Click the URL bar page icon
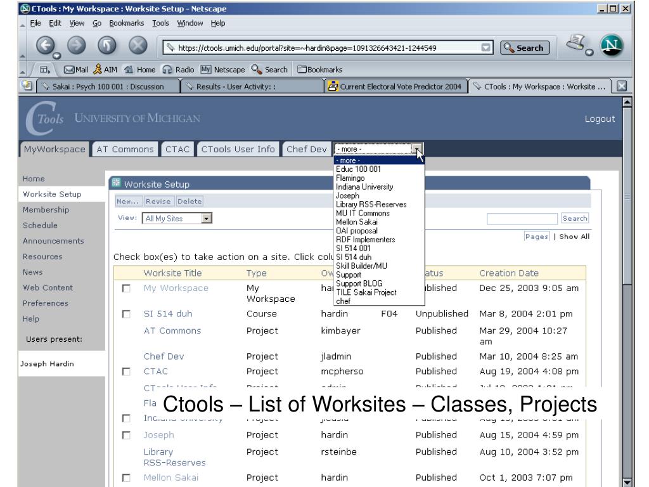This screenshot has width=649, height=487. 170,48
